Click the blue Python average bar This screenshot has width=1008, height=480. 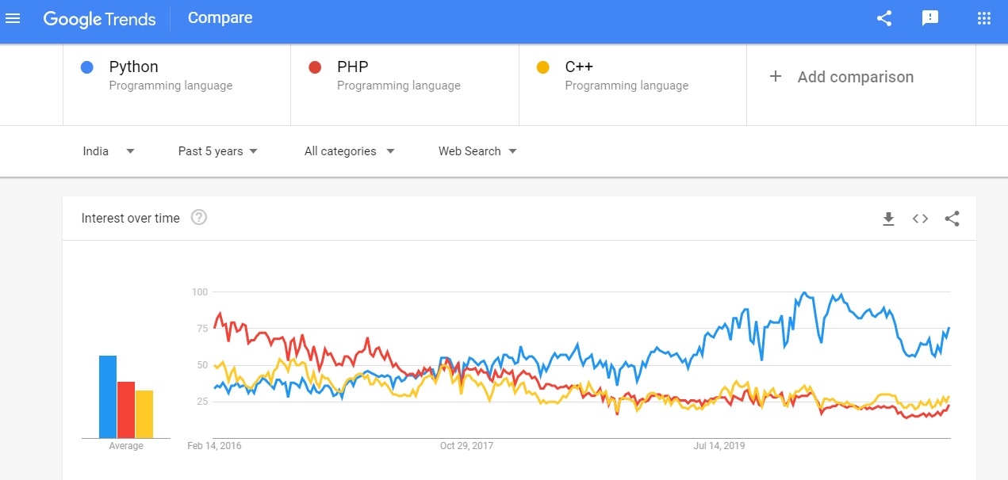108,397
